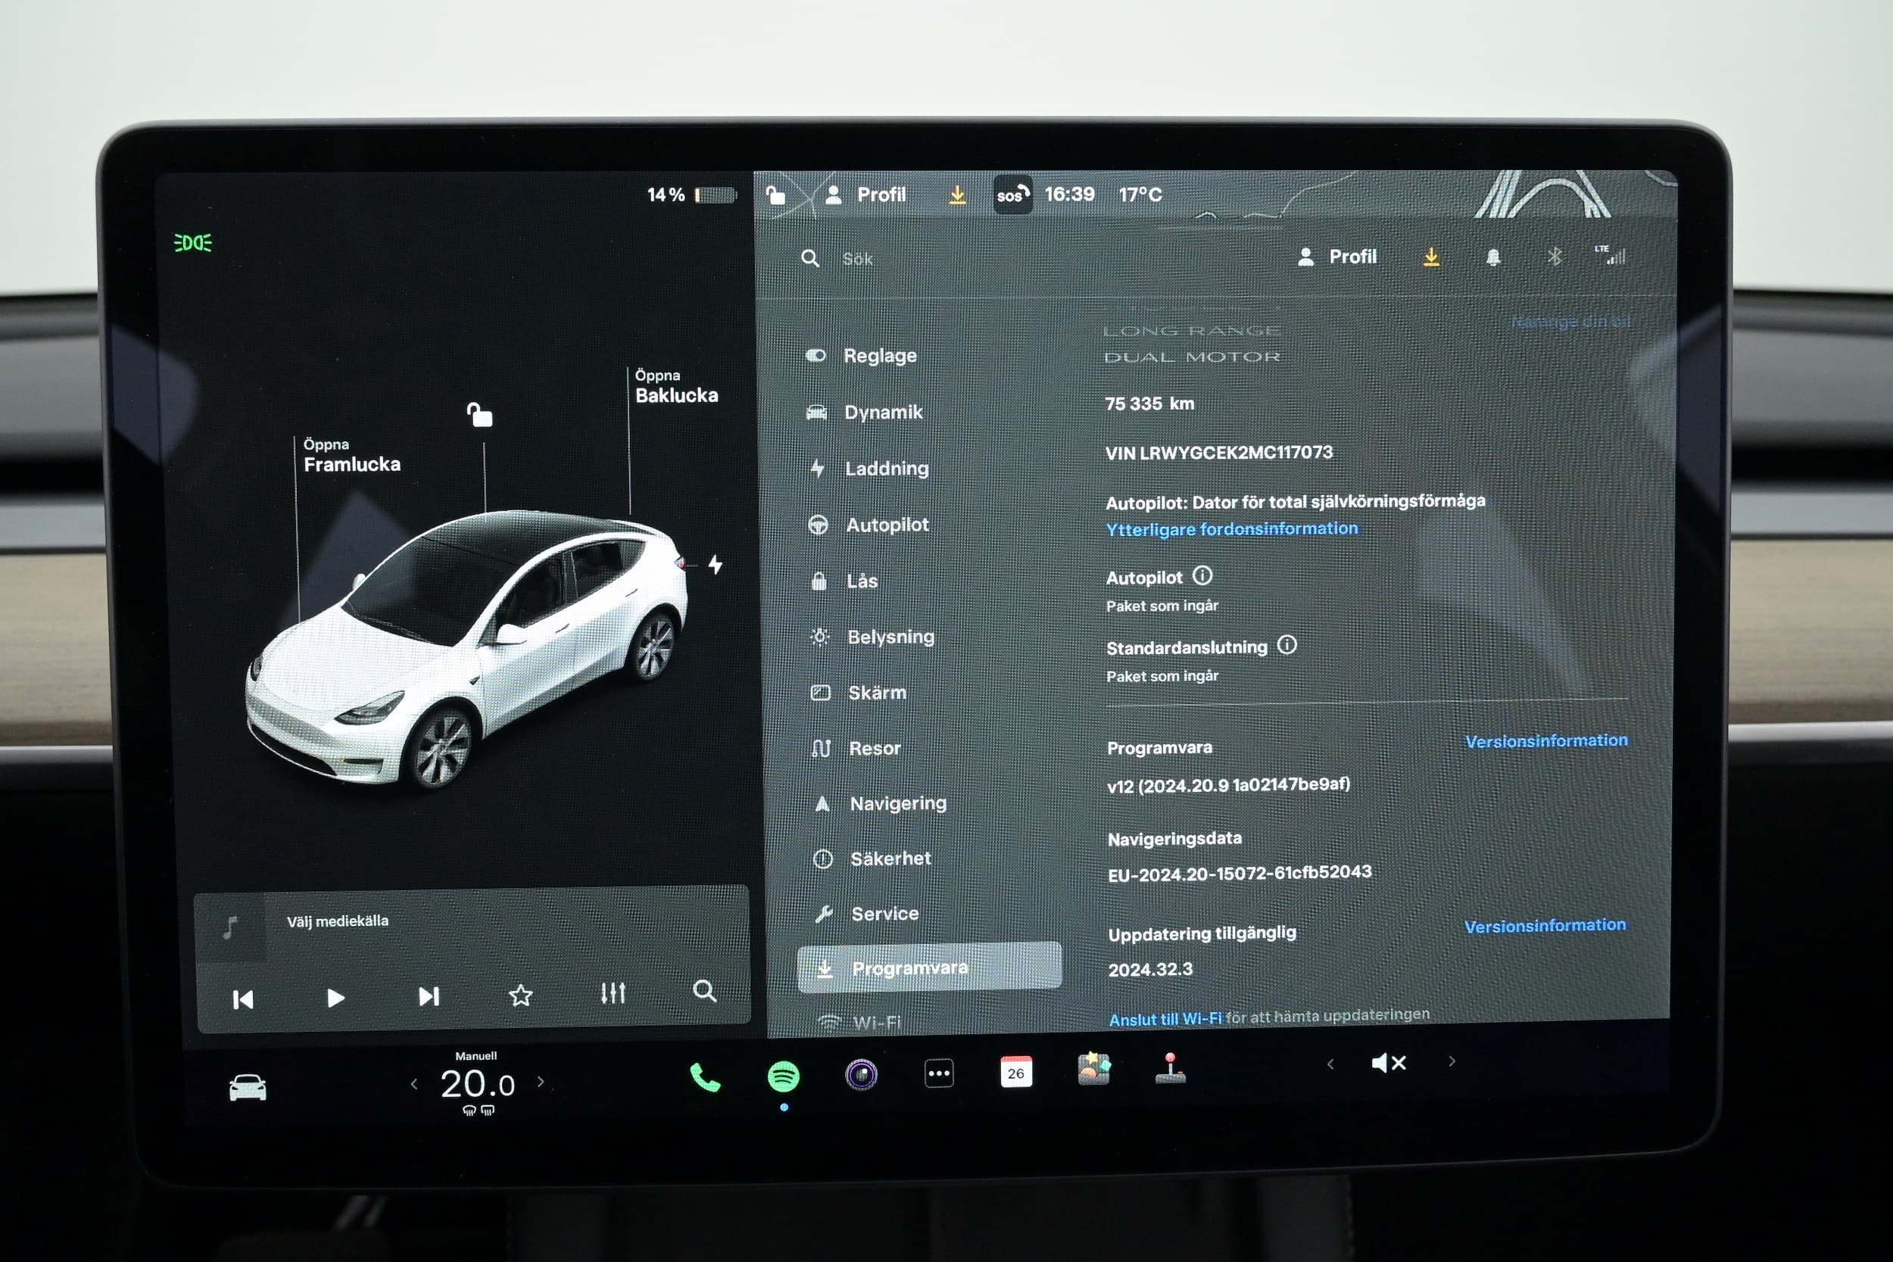Open Versionsinformation beside Uppdatering tillgänglig
Screen dimensions: 1893x1262
tap(1545, 926)
